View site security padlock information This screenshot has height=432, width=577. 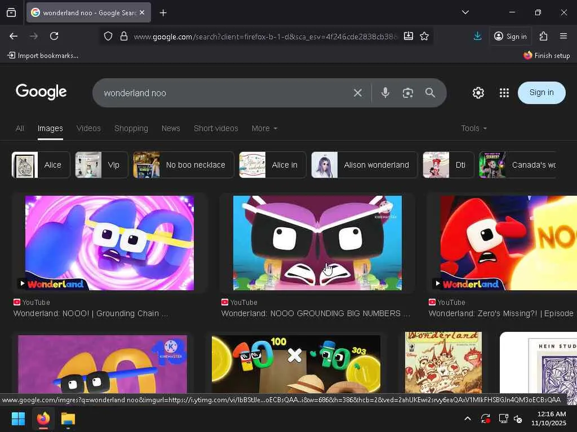click(x=124, y=36)
